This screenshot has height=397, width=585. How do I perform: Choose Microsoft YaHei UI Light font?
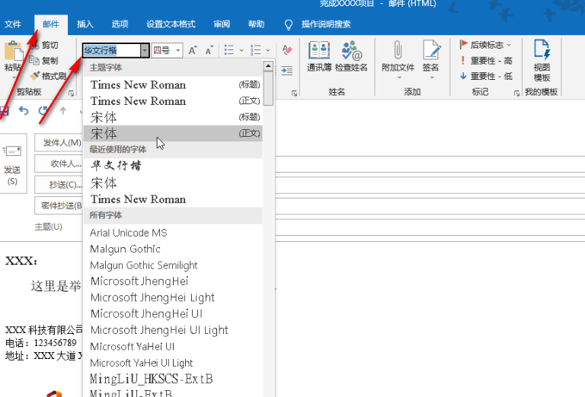click(x=173, y=363)
